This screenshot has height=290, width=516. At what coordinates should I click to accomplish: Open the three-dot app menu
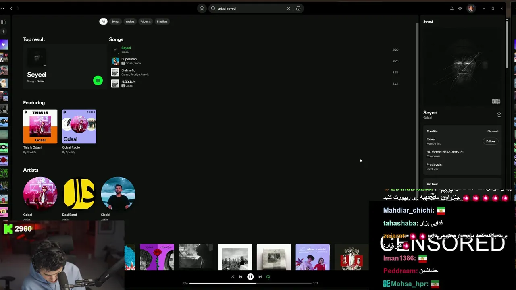tap(2, 8)
